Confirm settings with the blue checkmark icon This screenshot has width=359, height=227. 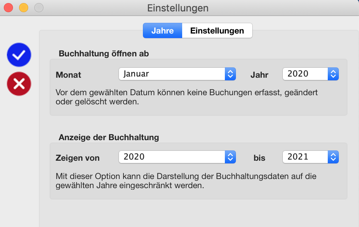pyautogui.click(x=19, y=55)
